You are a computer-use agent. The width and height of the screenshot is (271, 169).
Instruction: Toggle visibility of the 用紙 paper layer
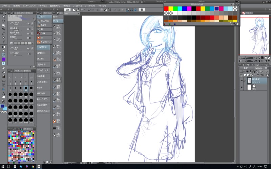(241, 87)
